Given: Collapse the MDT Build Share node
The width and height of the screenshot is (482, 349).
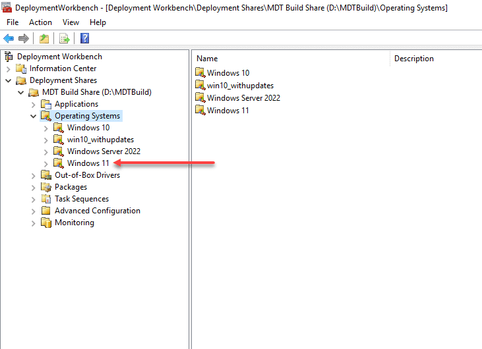Looking at the screenshot, I should pos(20,92).
